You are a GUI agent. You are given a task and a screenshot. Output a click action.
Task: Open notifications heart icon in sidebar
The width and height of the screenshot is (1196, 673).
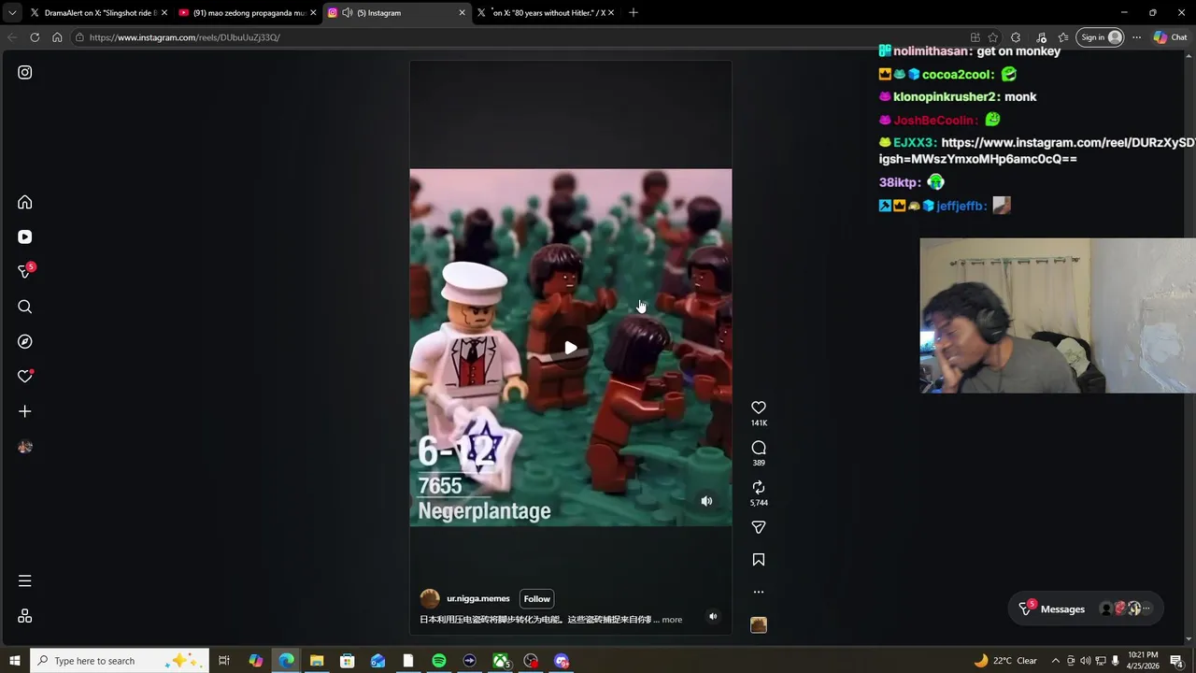point(25,377)
